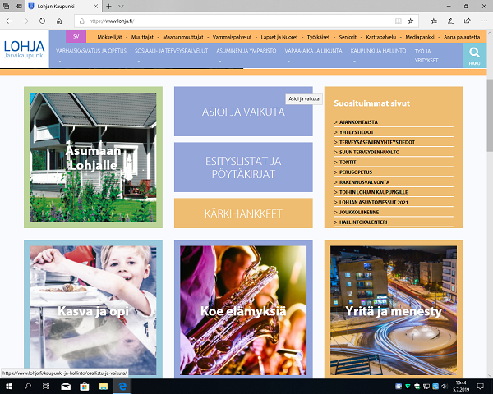
Task: Open the Windows Start menu
Action: tap(7, 386)
